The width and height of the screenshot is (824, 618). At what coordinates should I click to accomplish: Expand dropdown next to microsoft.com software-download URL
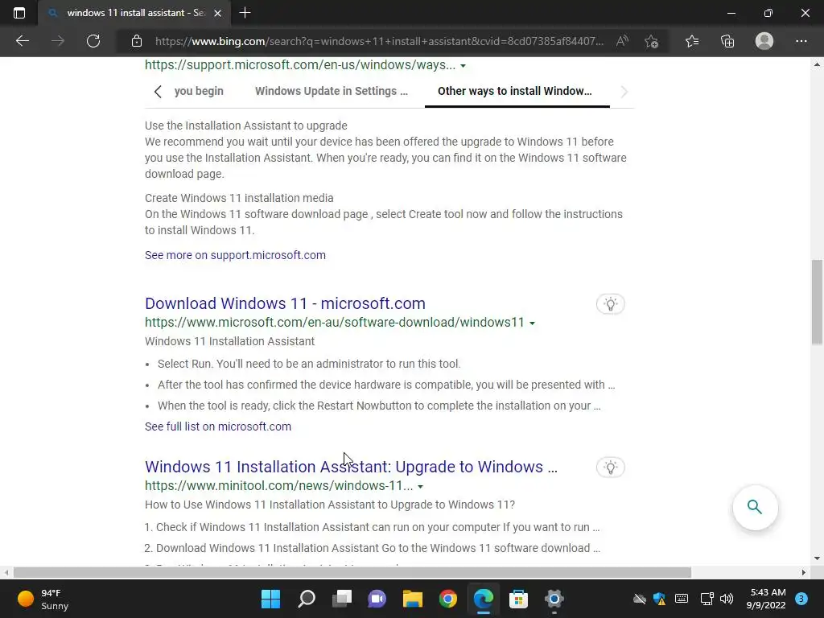coord(532,323)
